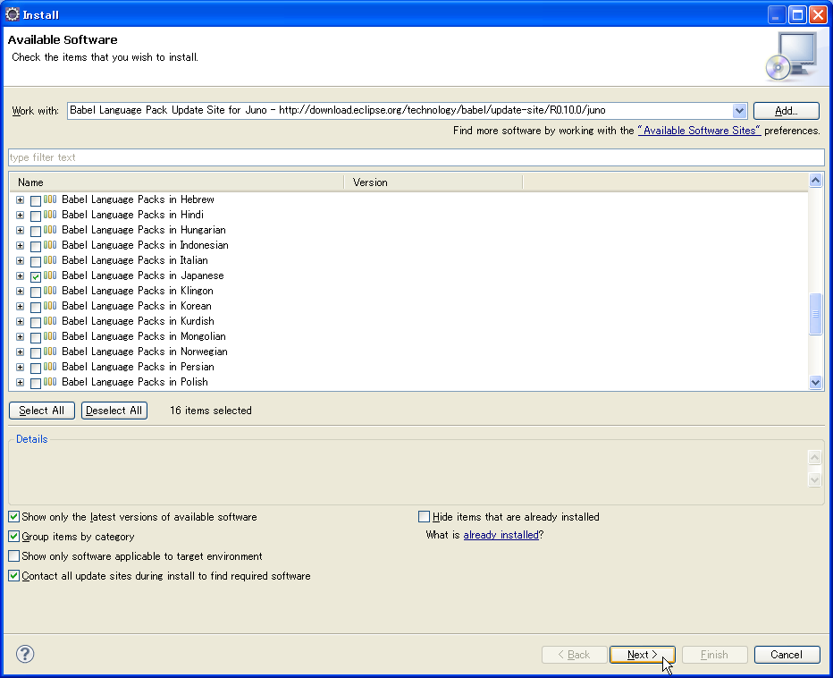Click the Add... button
The height and width of the screenshot is (678, 833).
[787, 111]
